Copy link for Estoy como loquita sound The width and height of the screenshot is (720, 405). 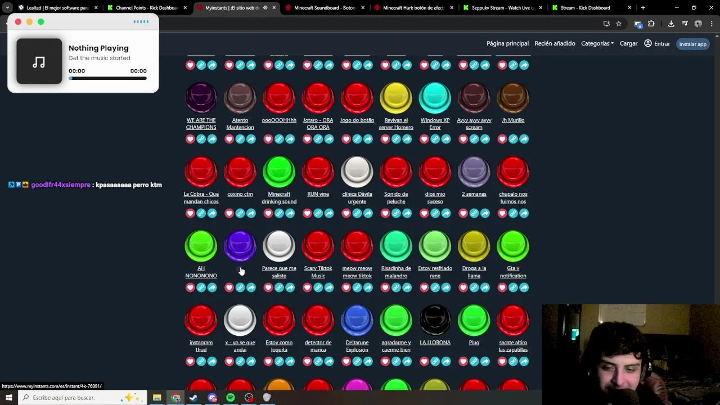(279, 362)
